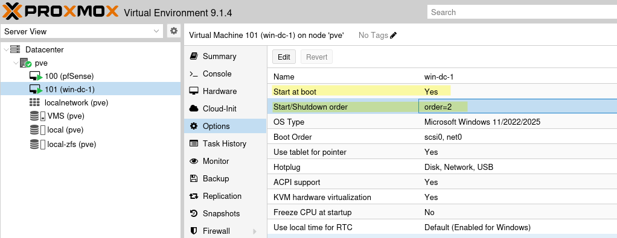Click the Hardware monitor icon
Image resolution: width=617 pixels, height=238 pixels.
(x=193, y=91)
